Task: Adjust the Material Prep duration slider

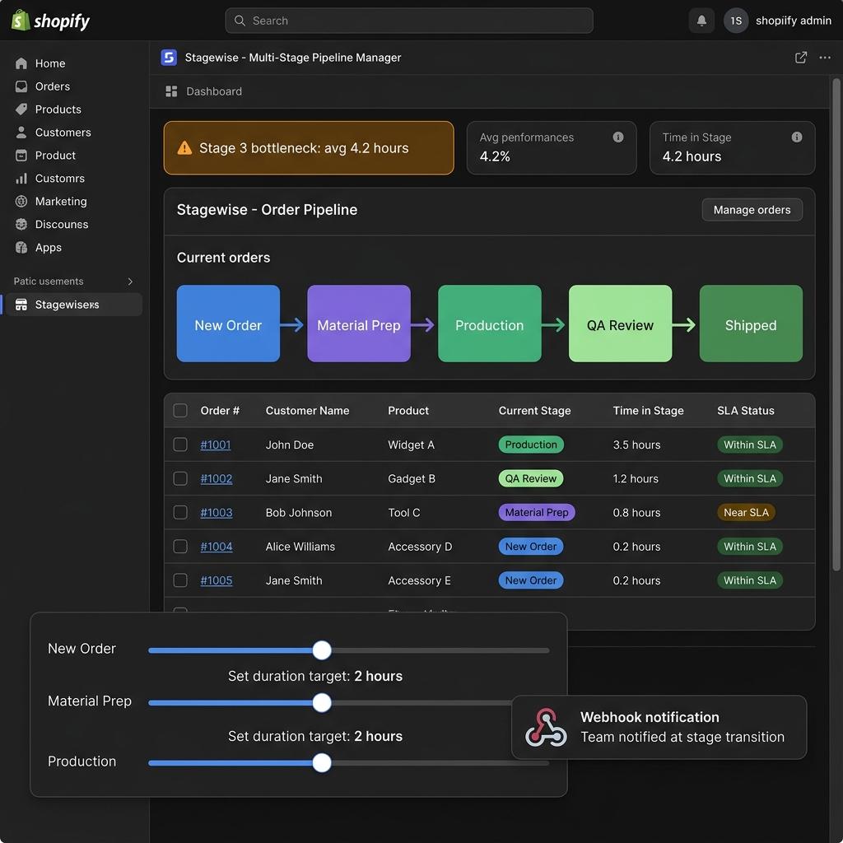Action: click(x=322, y=703)
